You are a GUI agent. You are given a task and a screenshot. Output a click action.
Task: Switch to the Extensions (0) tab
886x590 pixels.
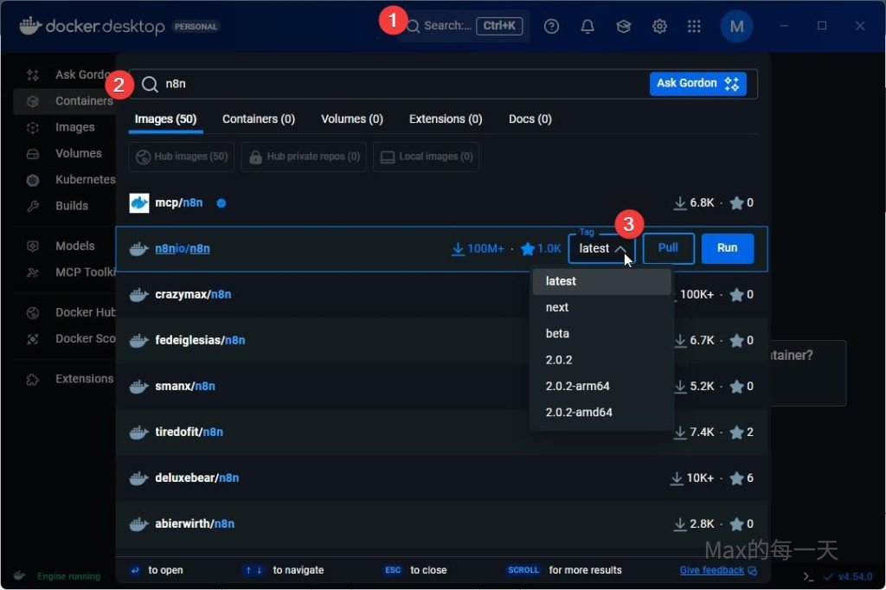tap(445, 119)
